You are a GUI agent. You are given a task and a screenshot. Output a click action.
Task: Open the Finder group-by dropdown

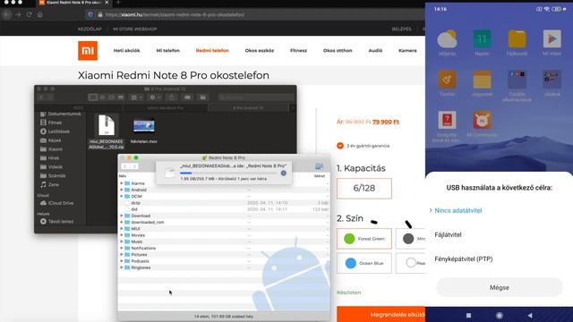(136, 97)
